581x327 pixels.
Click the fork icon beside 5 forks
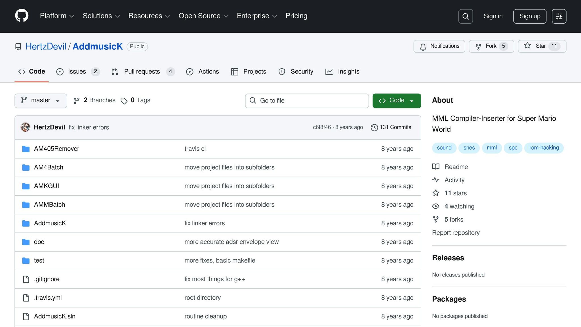(x=436, y=219)
